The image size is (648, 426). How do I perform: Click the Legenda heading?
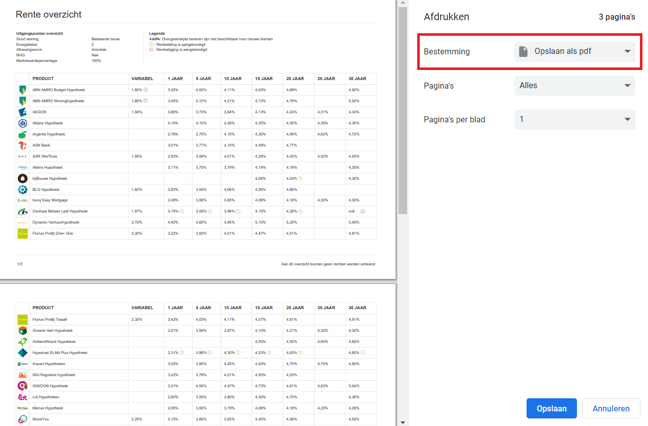pos(157,33)
